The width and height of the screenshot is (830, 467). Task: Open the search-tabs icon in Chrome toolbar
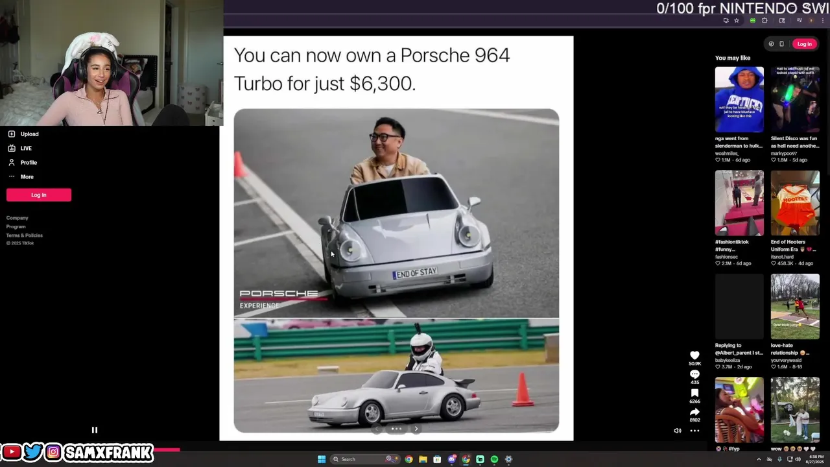(x=782, y=20)
